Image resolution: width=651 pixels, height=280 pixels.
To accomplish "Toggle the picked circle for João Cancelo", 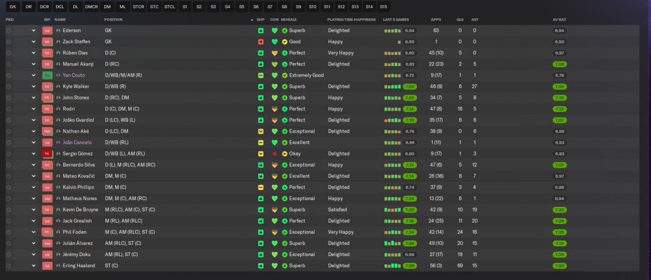I will pos(9,142).
